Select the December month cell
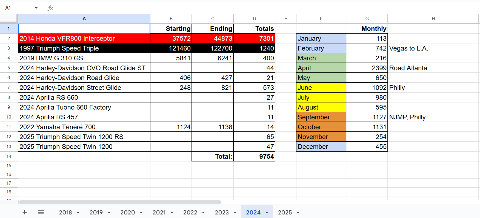 coord(321,147)
